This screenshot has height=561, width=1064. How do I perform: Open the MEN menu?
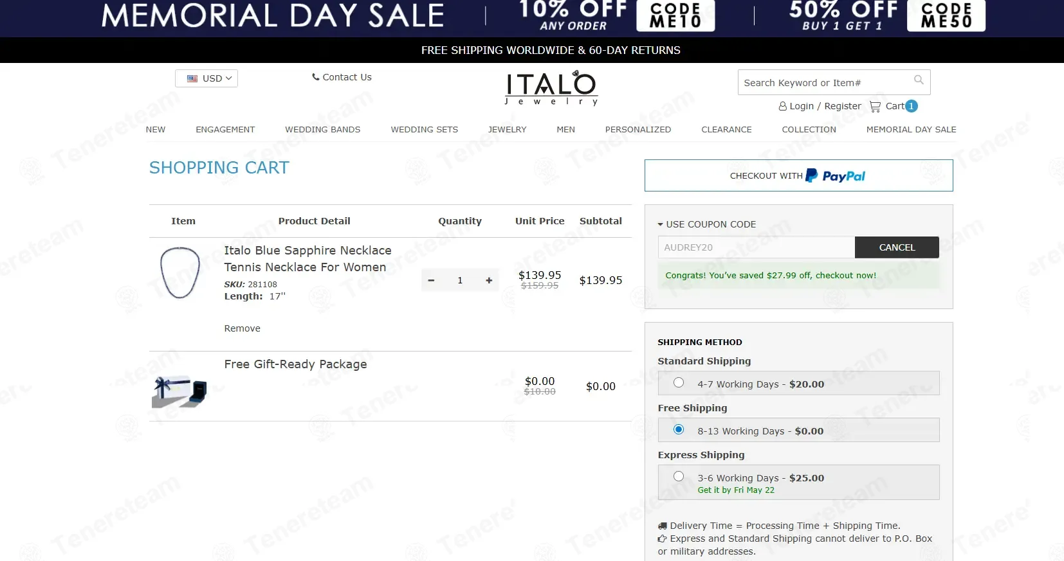pos(566,129)
